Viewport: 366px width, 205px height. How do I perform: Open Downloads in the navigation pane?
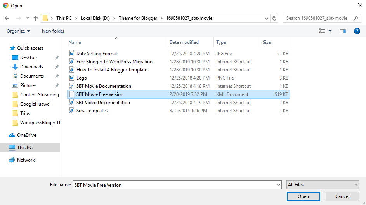31,67
